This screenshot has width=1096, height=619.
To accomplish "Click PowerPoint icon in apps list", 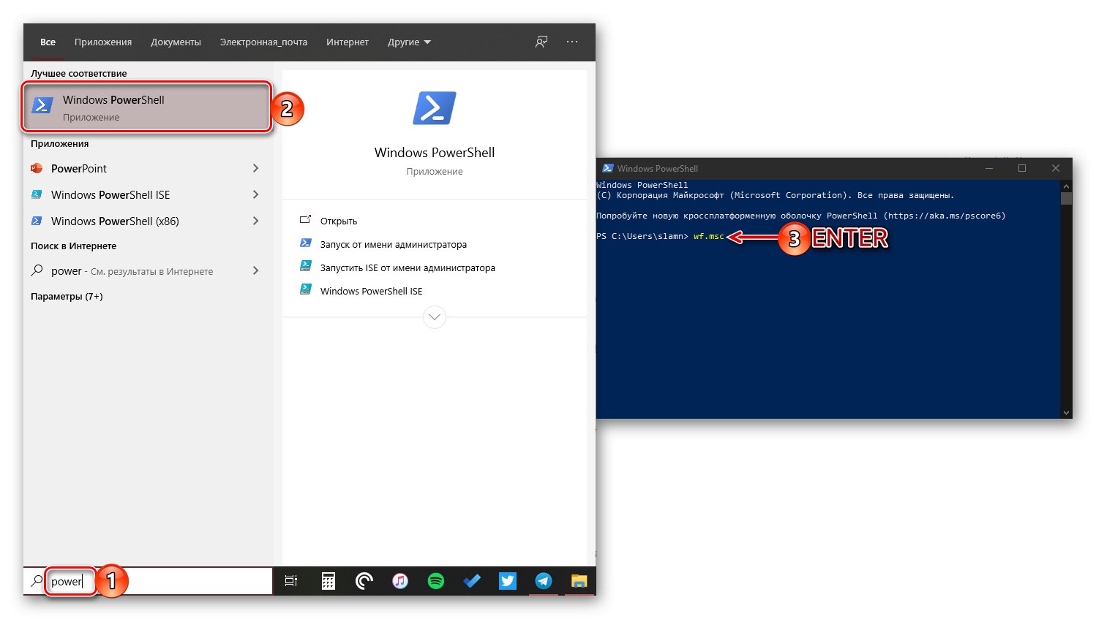I will click(37, 168).
